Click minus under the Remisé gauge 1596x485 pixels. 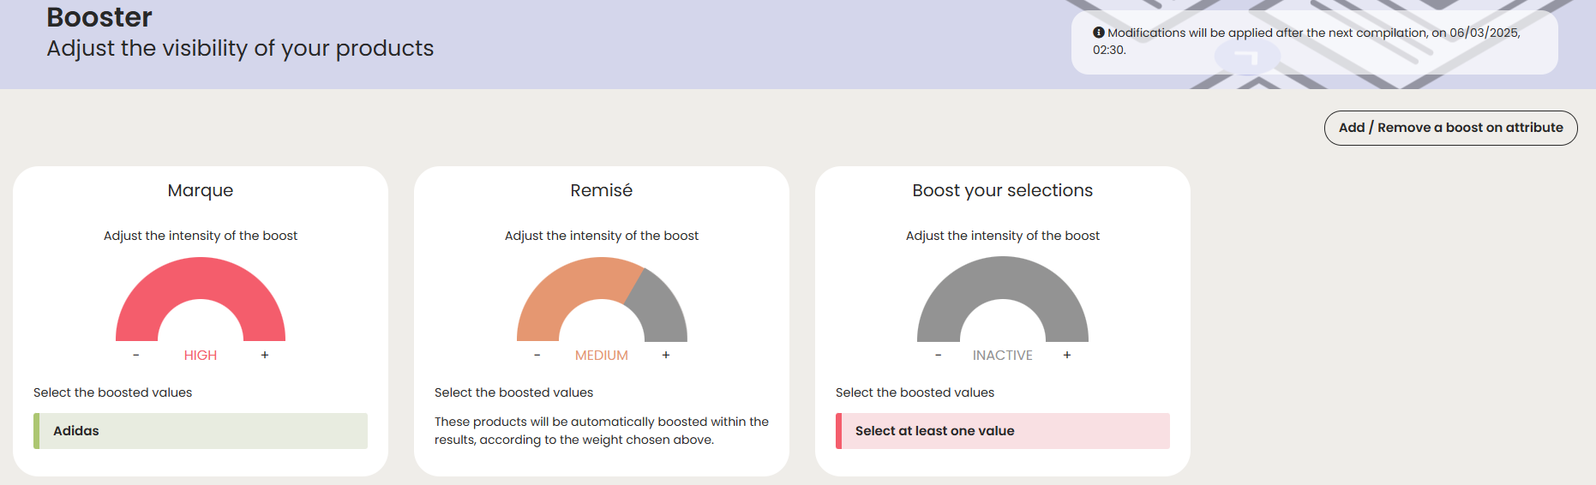[537, 355]
